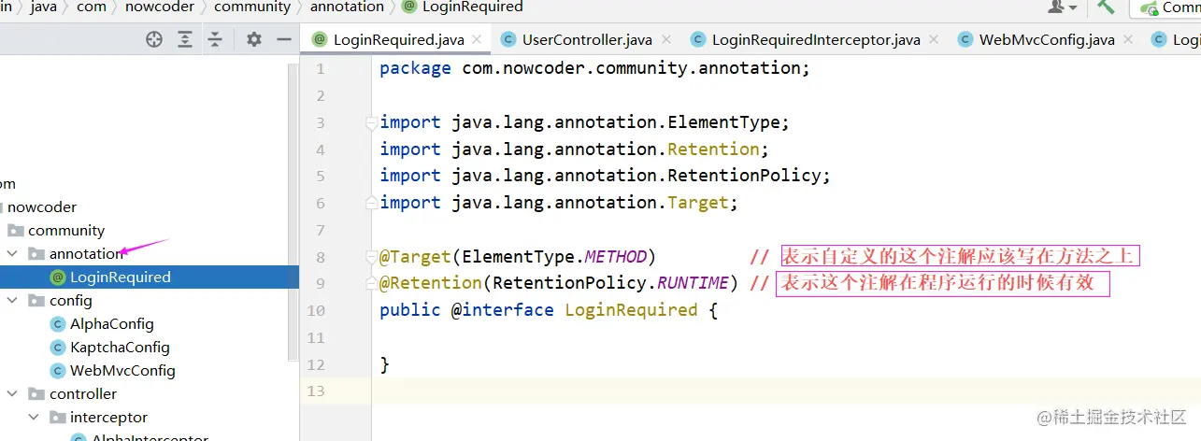Click the class icon on UserController.java tab
Viewport: 1201px width, 441px height.
(x=508, y=39)
